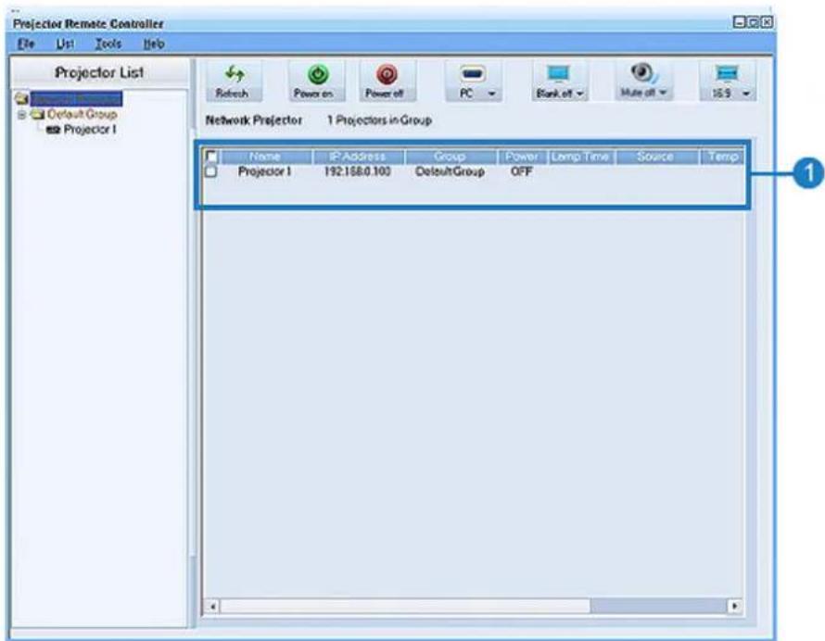
Task: Select the root folder icon in Projector List
Action: pyautogui.click(x=21, y=98)
